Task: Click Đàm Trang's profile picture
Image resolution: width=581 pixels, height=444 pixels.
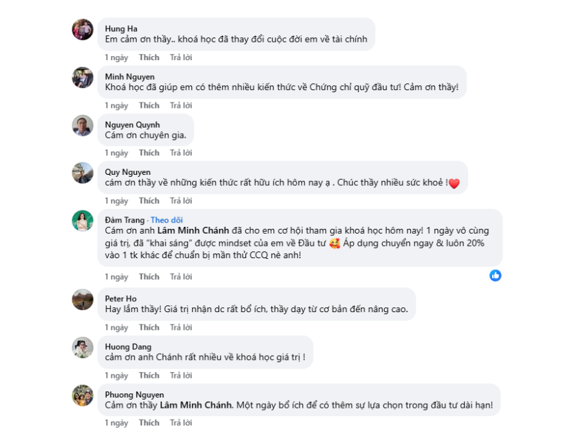Action: click(83, 221)
